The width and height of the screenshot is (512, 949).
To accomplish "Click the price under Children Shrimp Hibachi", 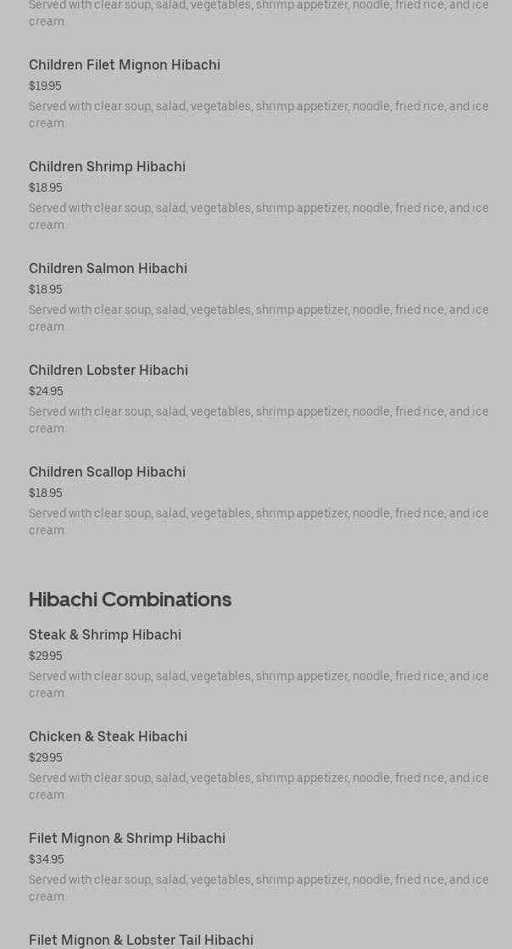I will point(45,188).
